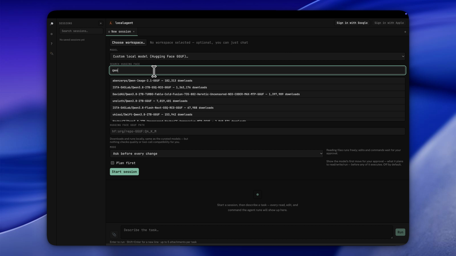
Task: Select abenzerps/Qwen-Image-2.1-GGUF result
Action: tap(257, 81)
